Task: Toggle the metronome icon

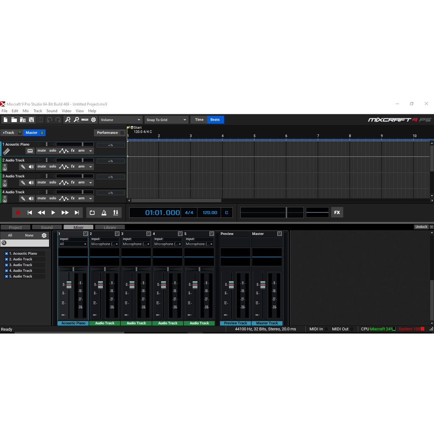Action: pos(104,213)
